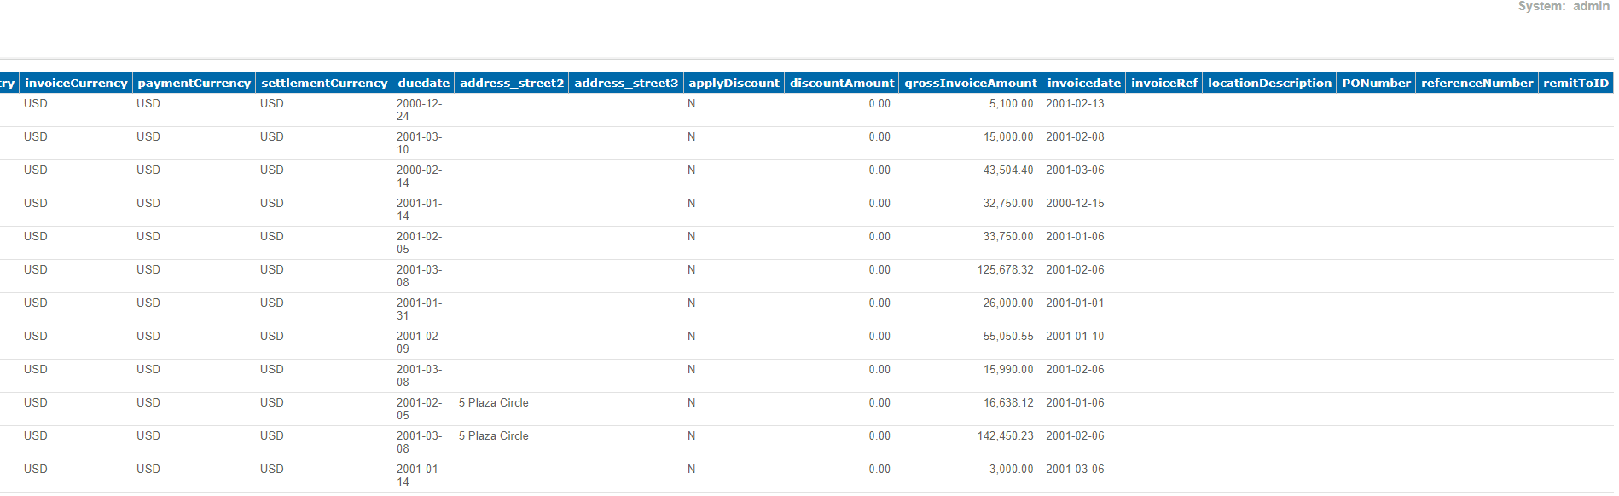Click the invoicedate column header
1619x496 pixels.
[1083, 83]
